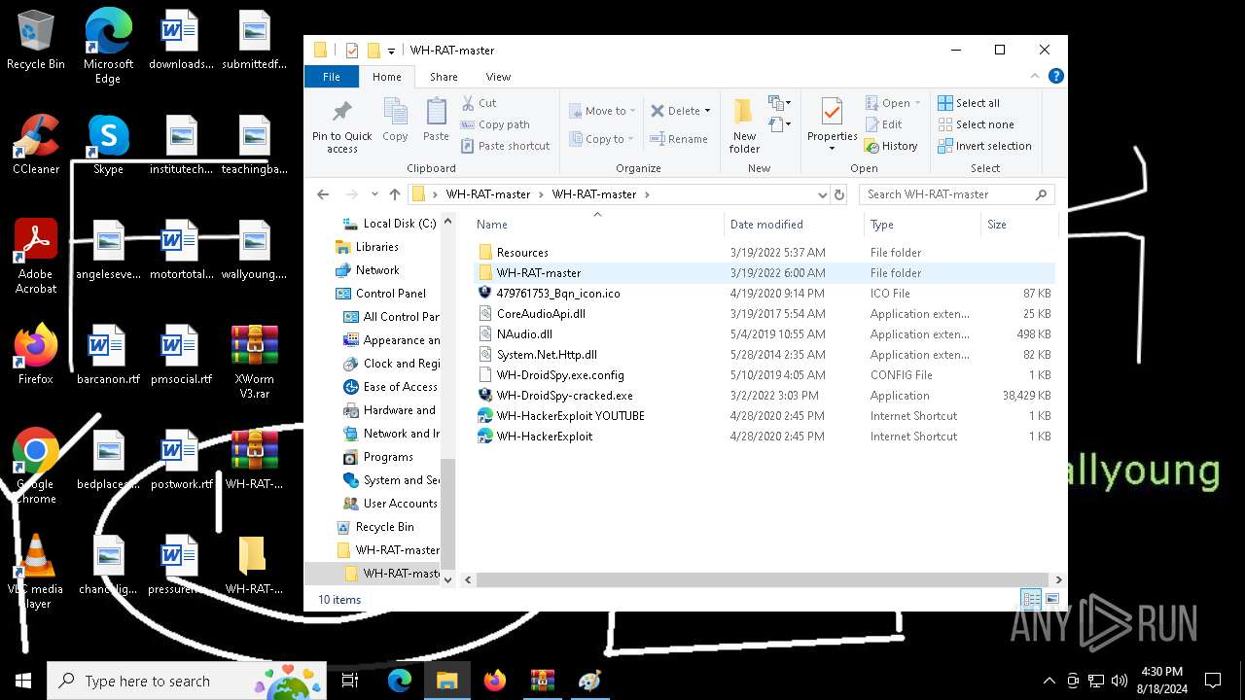Open the File menu tab

(332, 77)
